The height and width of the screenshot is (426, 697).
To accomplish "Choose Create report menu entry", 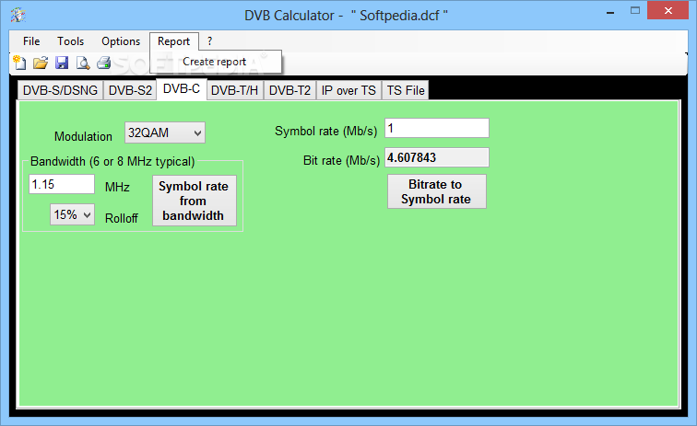I will 214,62.
